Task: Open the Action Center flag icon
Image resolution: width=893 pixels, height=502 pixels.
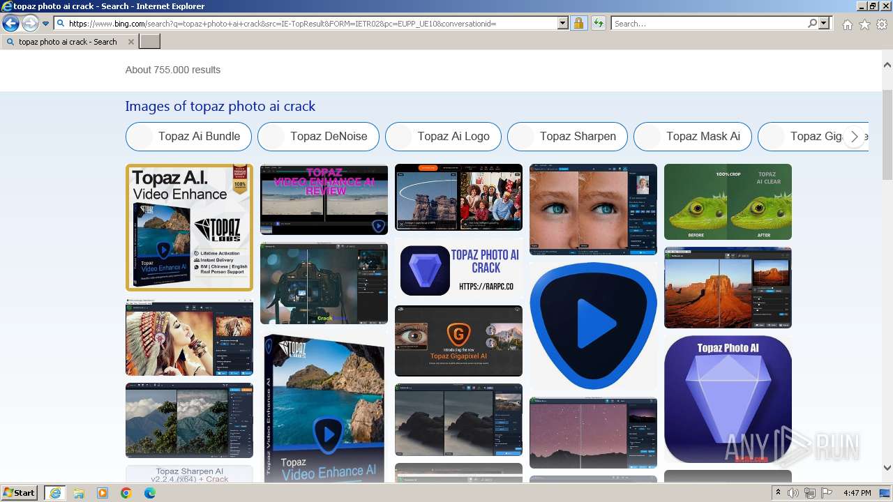Action: [x=827, y=493]
